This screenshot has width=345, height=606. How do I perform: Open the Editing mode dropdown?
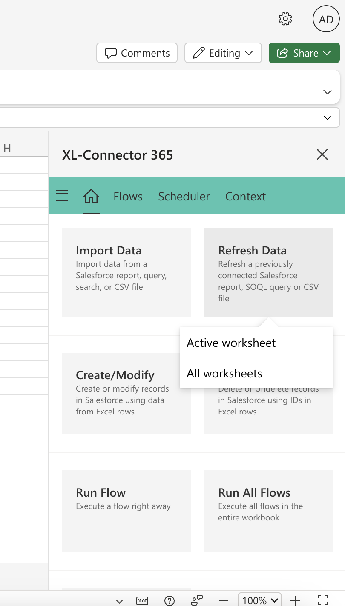[223, 53]
